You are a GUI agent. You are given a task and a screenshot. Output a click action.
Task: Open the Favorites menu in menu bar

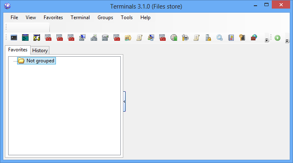(53, 18)
